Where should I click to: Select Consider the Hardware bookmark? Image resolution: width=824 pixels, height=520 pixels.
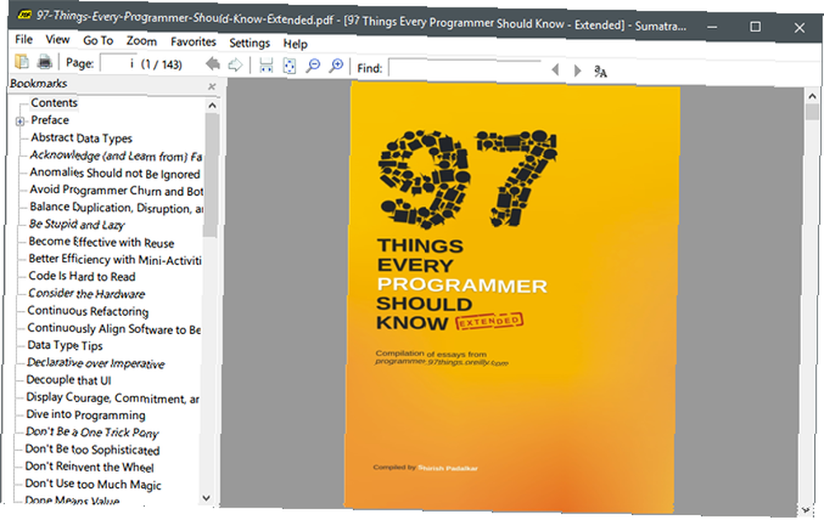[87, 294]
